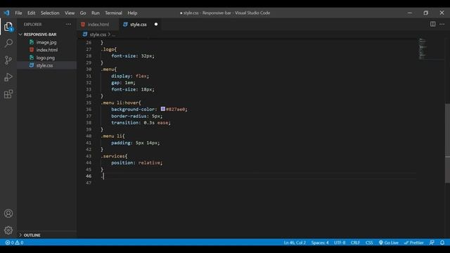Click the 'gap: 1em;' line
This screenshot has width=450, height=253.
click(124, 83)
